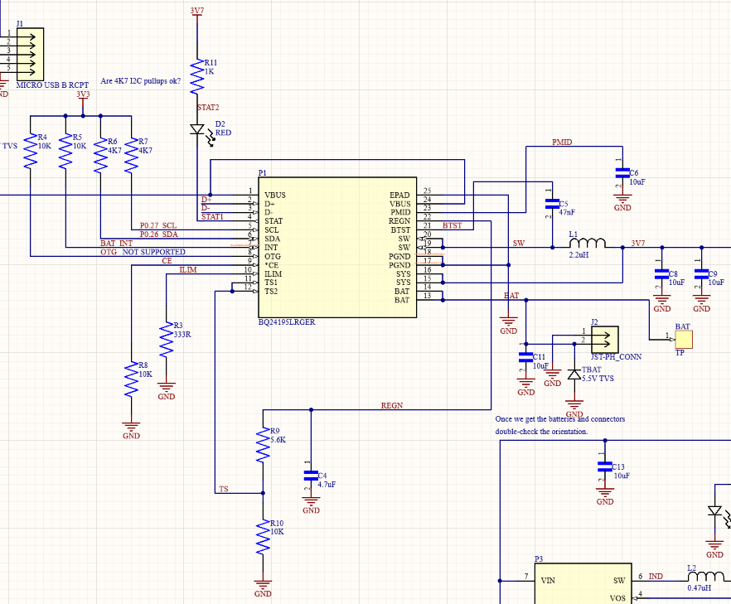Viewport: 731px width, 604px height.
Task: Select capacitor C6 10uF symbol
Action: tap(622, 173)
